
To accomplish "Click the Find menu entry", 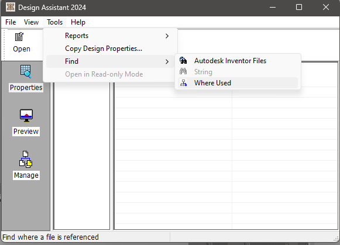I will click(110, 61).
